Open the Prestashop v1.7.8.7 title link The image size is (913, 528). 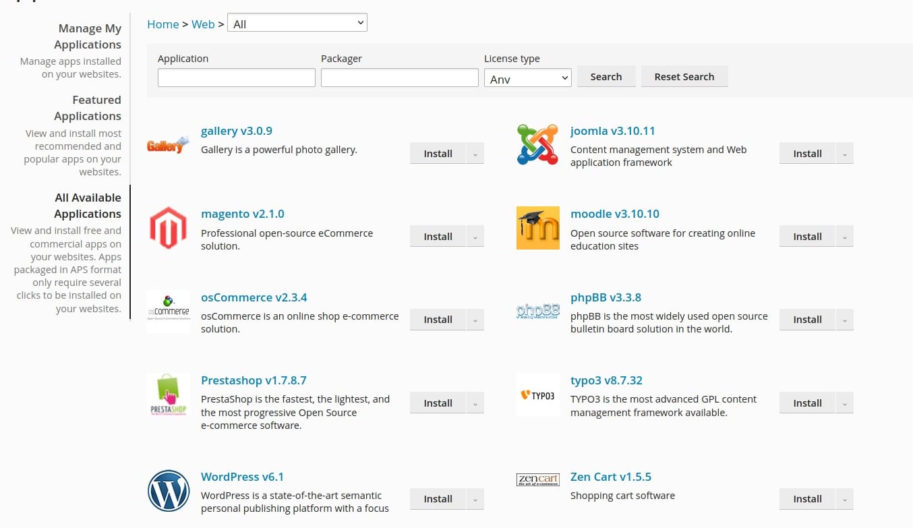(x=254, y=380)
